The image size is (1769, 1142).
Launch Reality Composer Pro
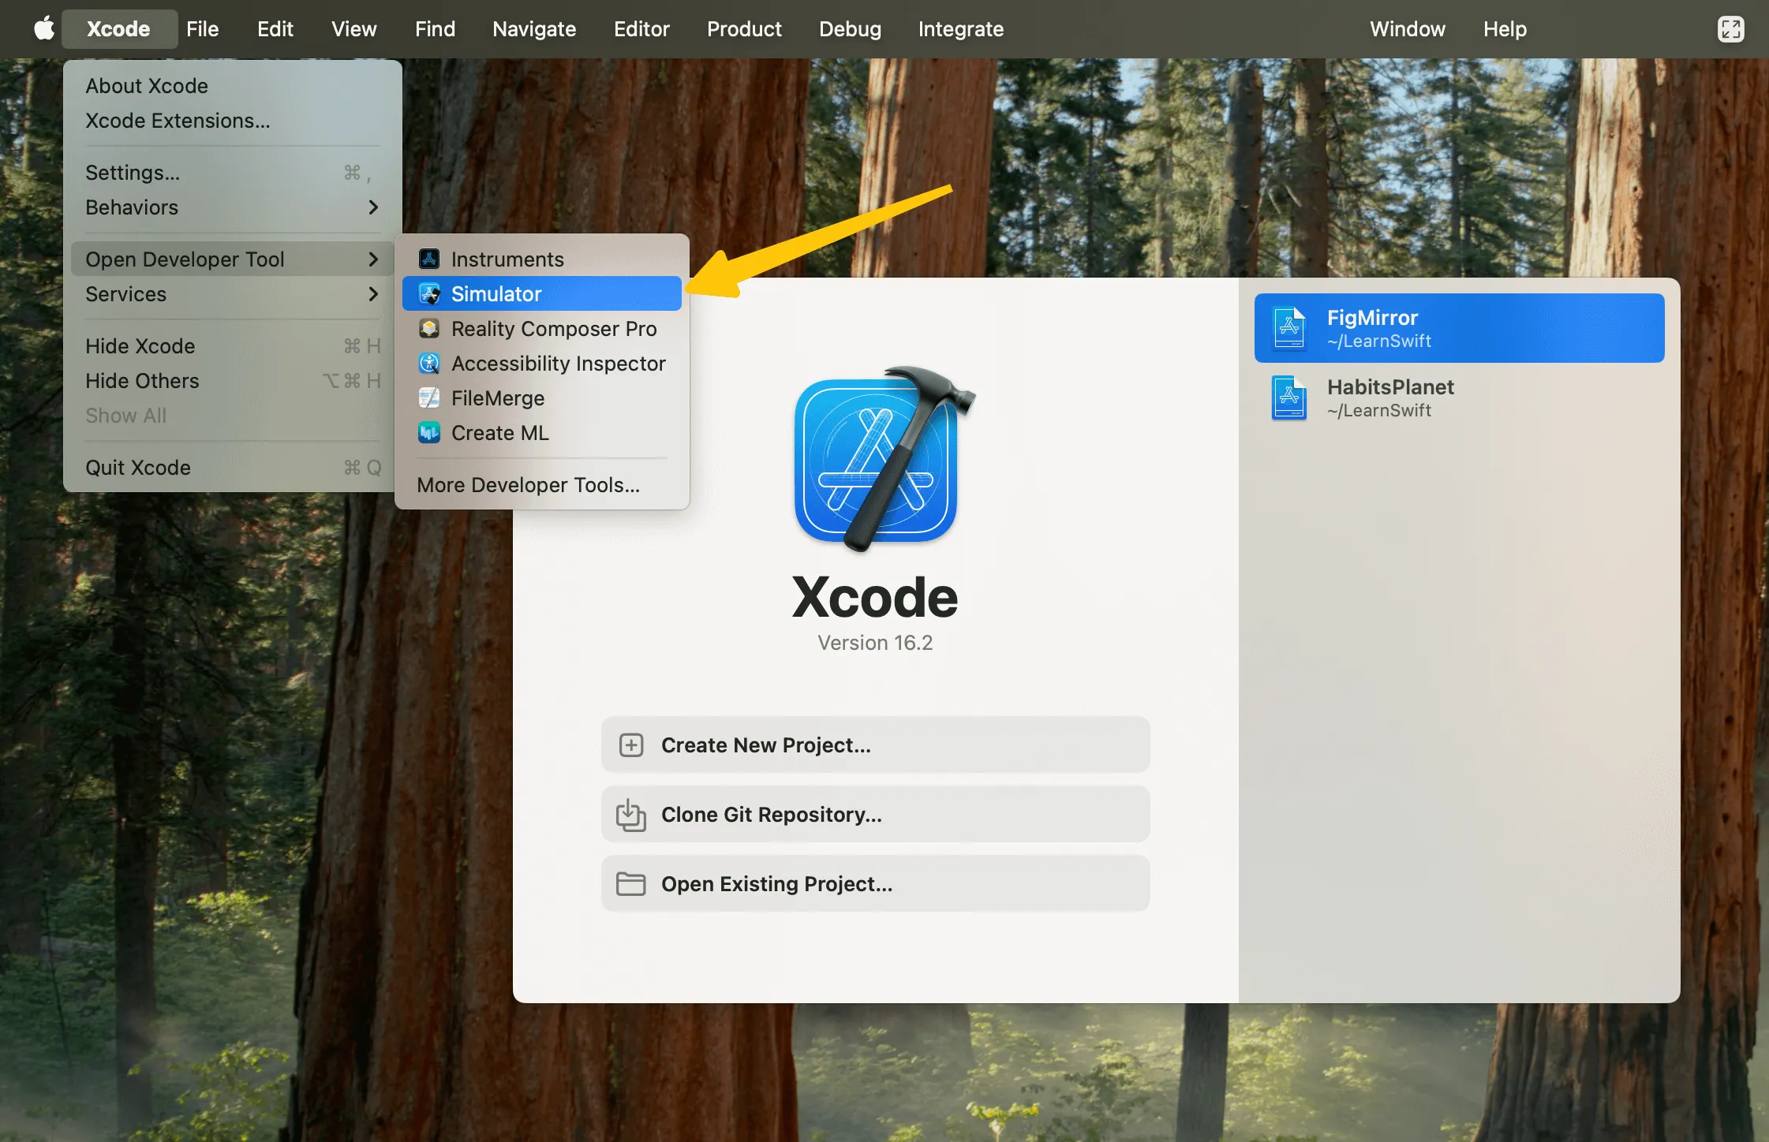point(542,328)
